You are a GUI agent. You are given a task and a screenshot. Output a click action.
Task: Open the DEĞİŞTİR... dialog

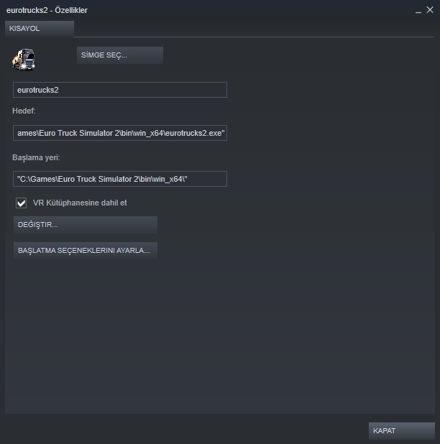pos(86,225)
